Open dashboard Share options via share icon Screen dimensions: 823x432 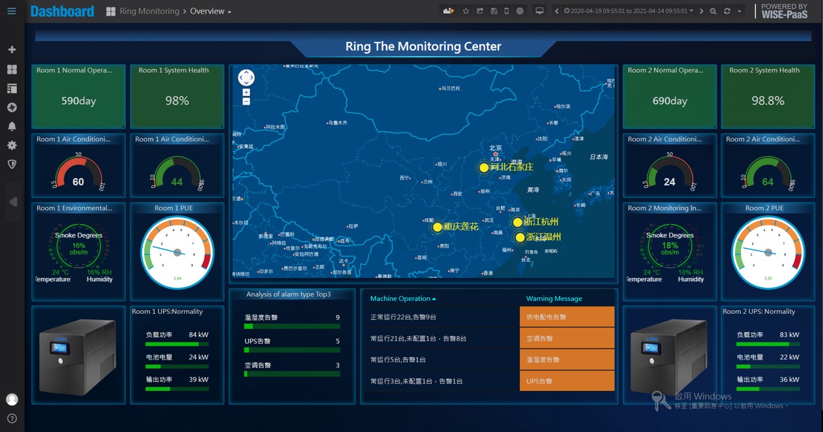coord(480,11)
